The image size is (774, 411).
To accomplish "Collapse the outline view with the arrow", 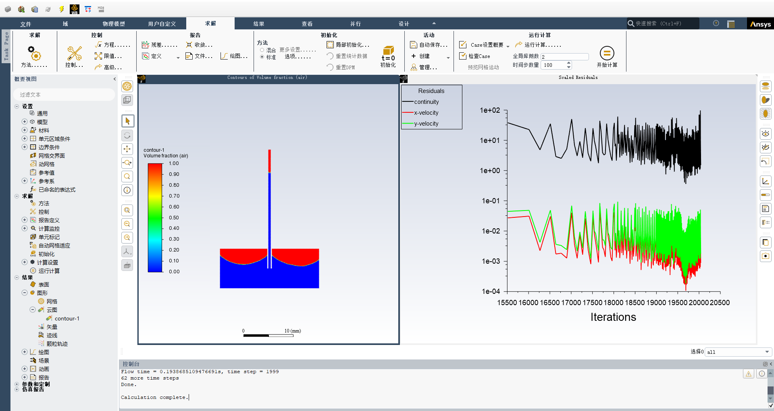I will (114, 79).
